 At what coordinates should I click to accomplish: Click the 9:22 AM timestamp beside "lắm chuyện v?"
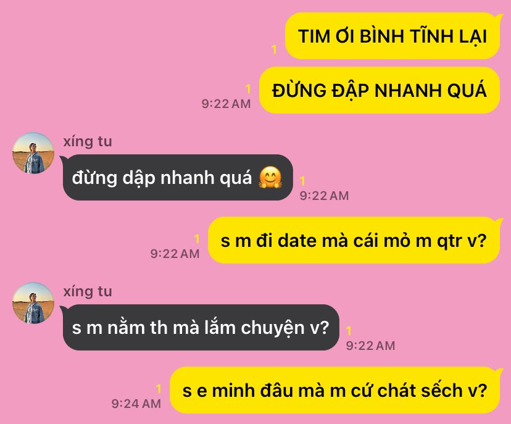point(370,346)
